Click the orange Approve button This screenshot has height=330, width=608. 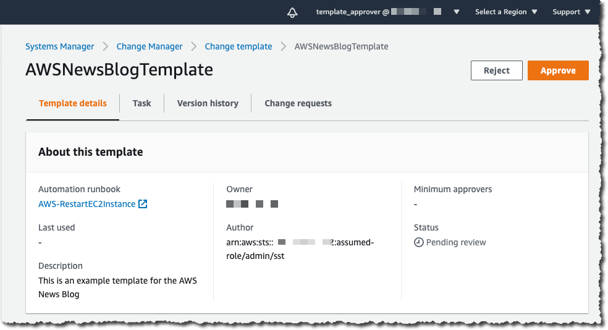point(558,70)
